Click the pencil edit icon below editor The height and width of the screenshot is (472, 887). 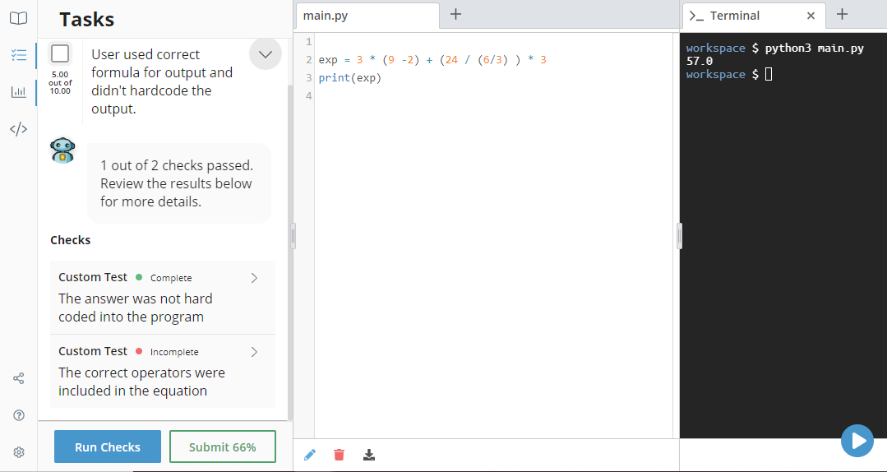[x=309, y=455]
